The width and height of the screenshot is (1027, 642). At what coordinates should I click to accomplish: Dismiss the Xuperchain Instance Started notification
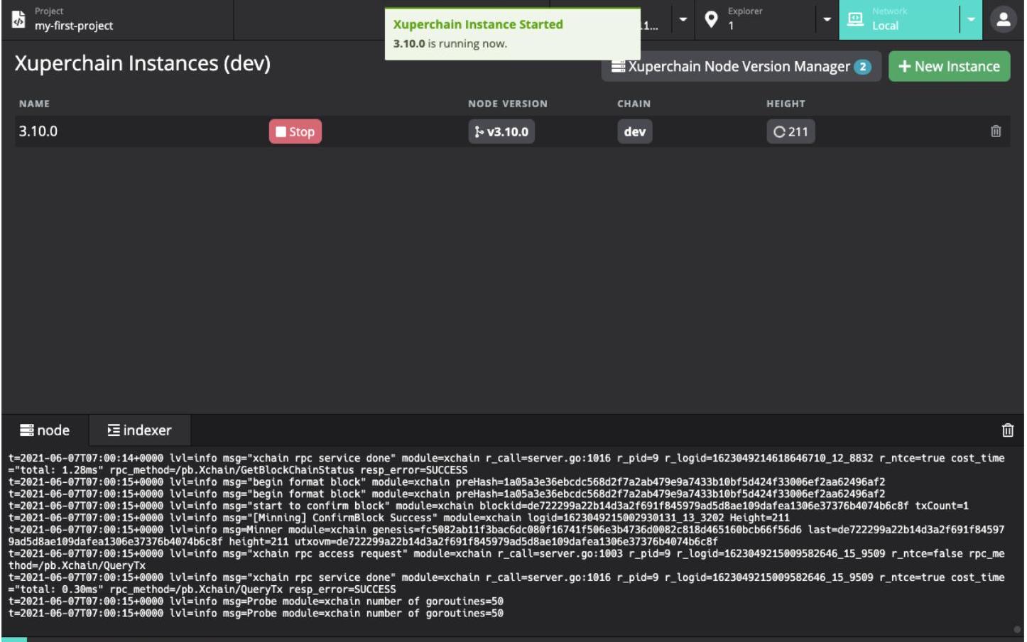[512, 33]
